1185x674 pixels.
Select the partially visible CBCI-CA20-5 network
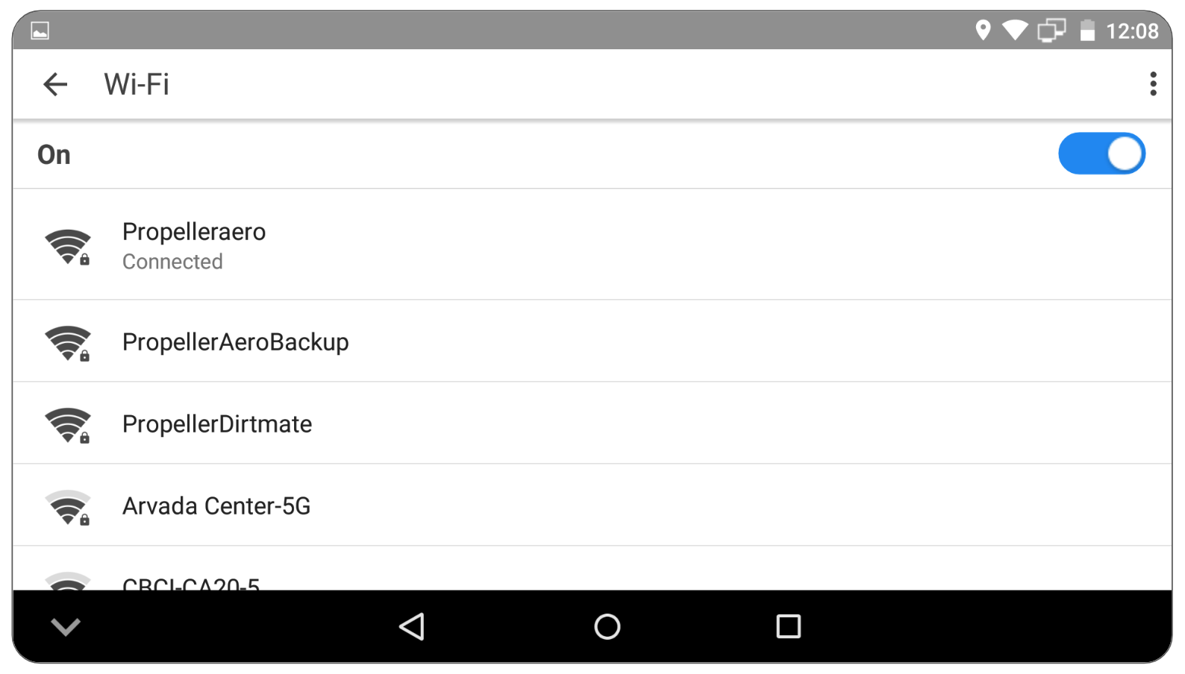(592, 569)
